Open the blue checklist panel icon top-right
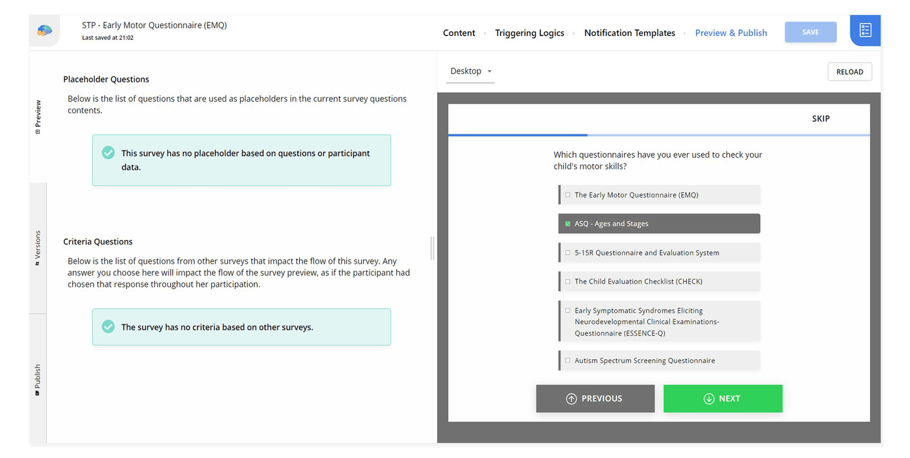Screen dimensions: 910x458 click(865, 29)
